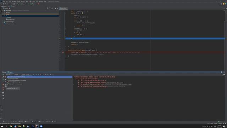The width and height of the screenshot is (227, 128).
Task: Open the Refactor menu
Action: click(x=23, y=1)
